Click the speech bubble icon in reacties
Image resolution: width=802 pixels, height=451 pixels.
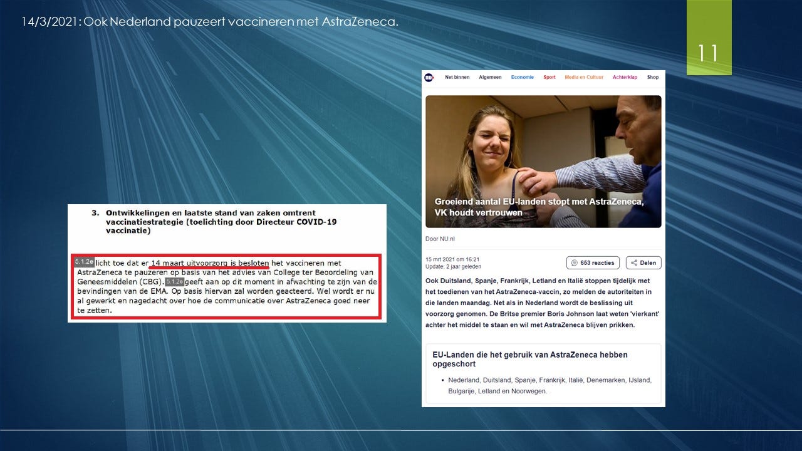tap(575, 263)
